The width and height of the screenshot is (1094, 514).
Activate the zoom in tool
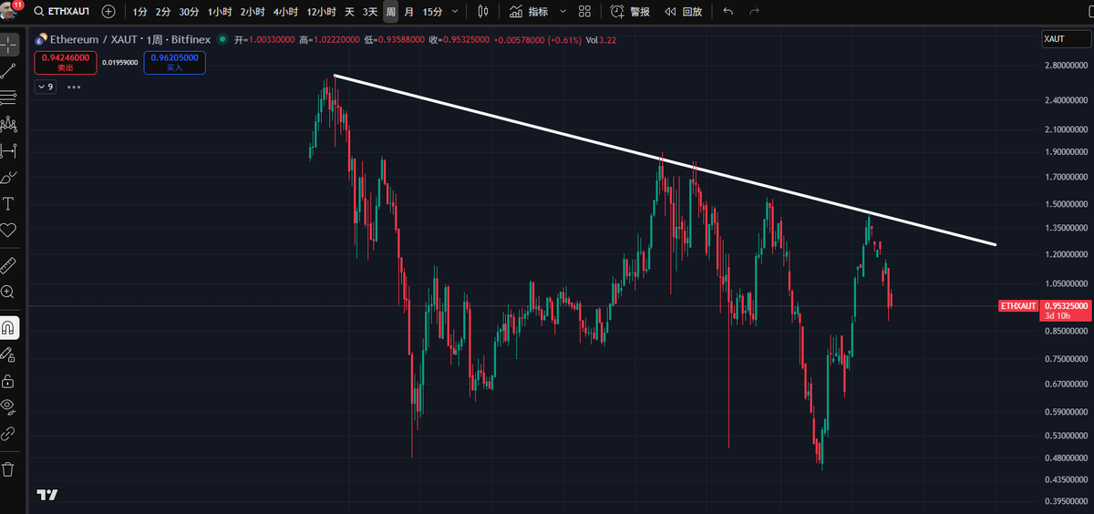pyautogui.click(x=8, y=292)
